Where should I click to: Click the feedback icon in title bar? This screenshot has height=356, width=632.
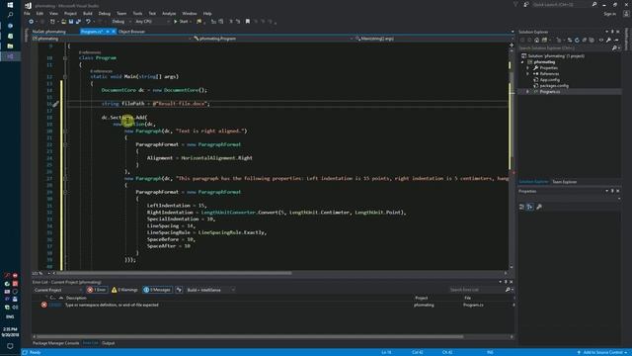click(526, 4)
